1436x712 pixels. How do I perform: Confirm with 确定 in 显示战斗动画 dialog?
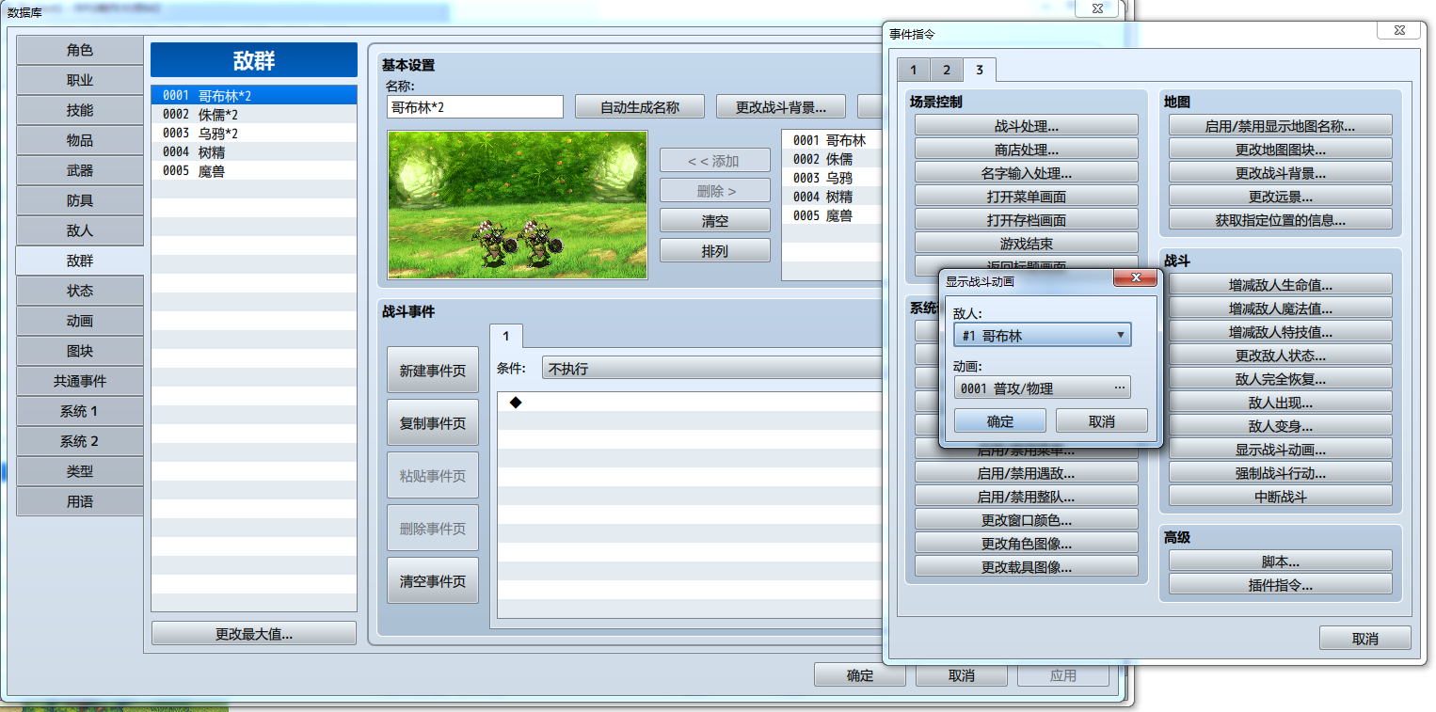1000,421
